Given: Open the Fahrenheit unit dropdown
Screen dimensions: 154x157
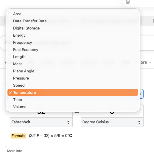Looking at the screenshot, I should point(41,122).
